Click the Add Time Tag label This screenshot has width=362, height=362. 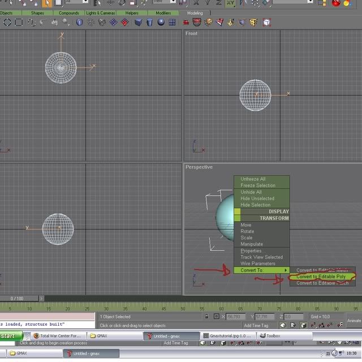point(256,326)
